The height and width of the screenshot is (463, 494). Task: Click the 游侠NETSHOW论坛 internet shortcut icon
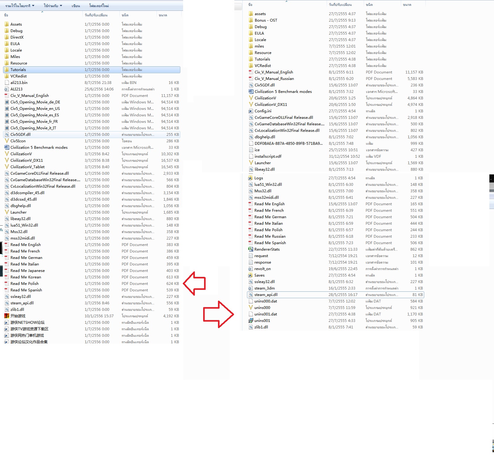pos(7,322)
